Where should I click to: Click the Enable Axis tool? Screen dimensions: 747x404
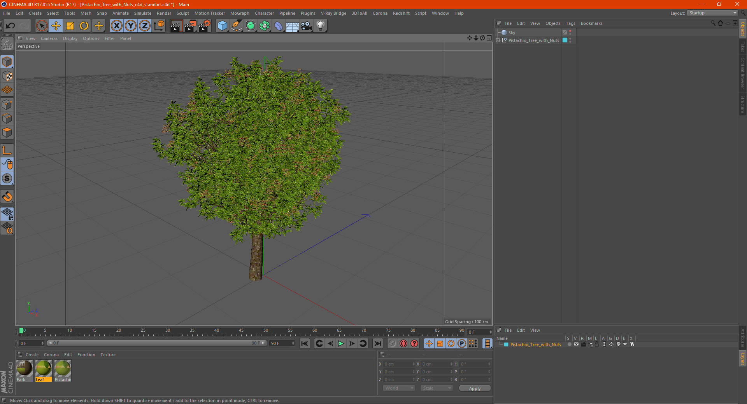7,150
